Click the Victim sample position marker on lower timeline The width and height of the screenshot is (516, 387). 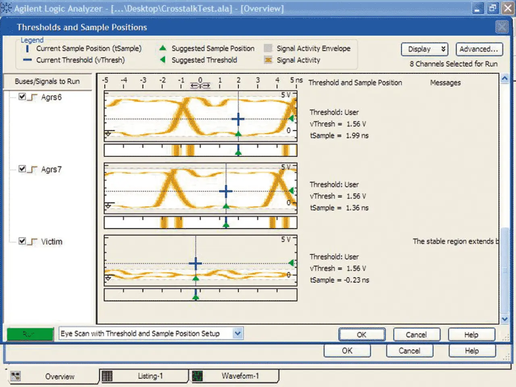click(196, 297)
